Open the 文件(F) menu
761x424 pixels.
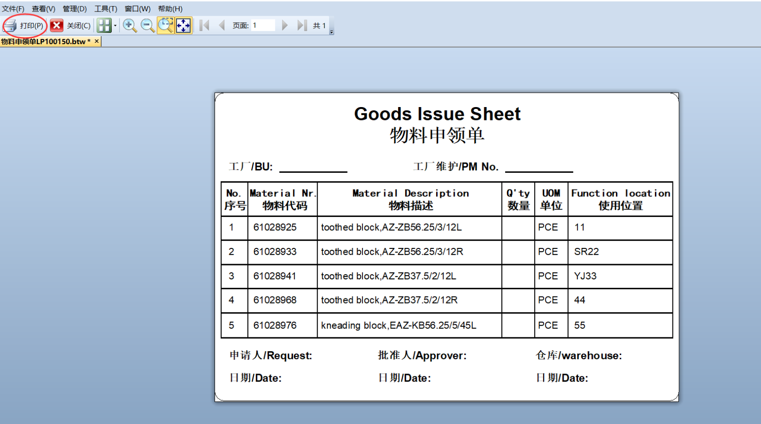(x=13, y=9)
